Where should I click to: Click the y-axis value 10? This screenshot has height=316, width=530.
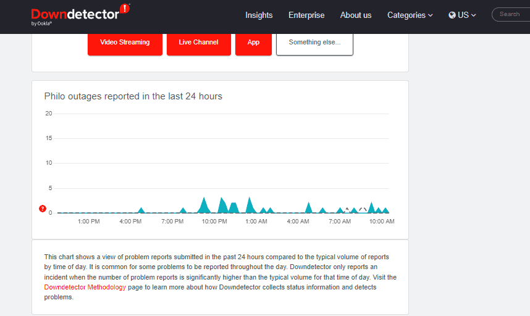(x=49, y=163)
